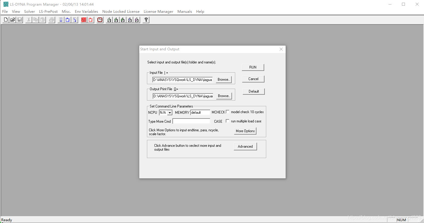Click the Default button

[x=254, y=91]
